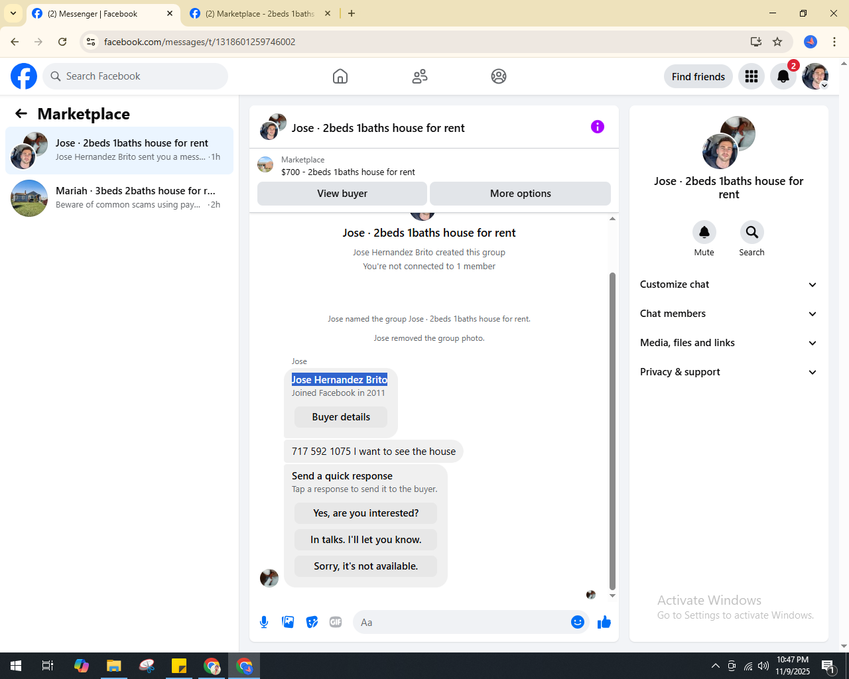The width and height of the screenshot is (849, 679).
Task: Open Sticky Notes from the taskbar
Action: click(179, 666)
